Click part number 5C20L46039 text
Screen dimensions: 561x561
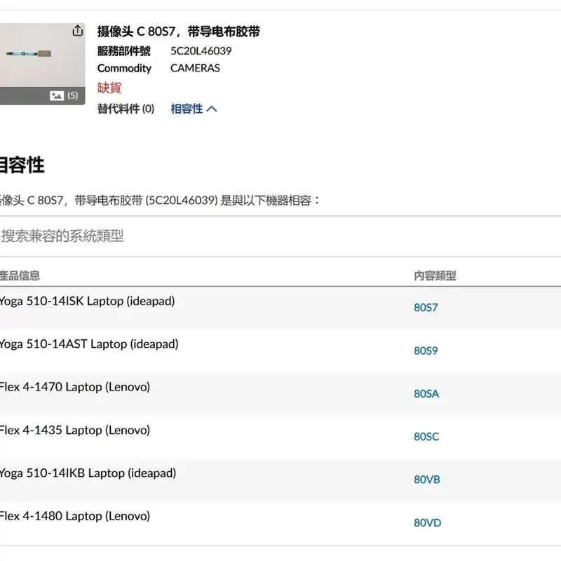(201, 51)
